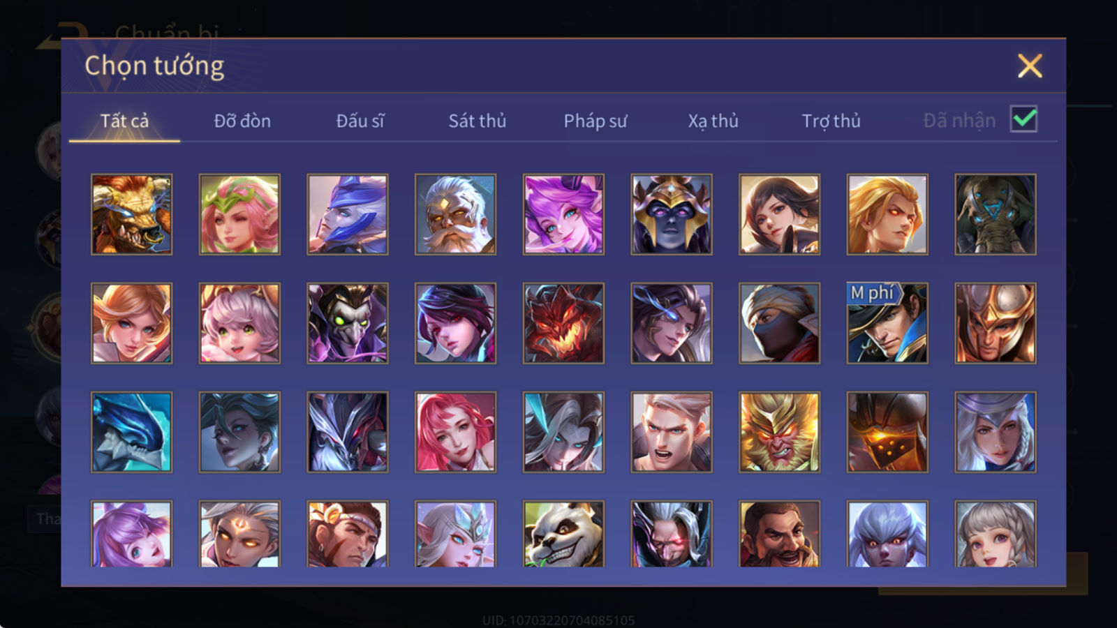Go back to the Tất cả tab

124,121
